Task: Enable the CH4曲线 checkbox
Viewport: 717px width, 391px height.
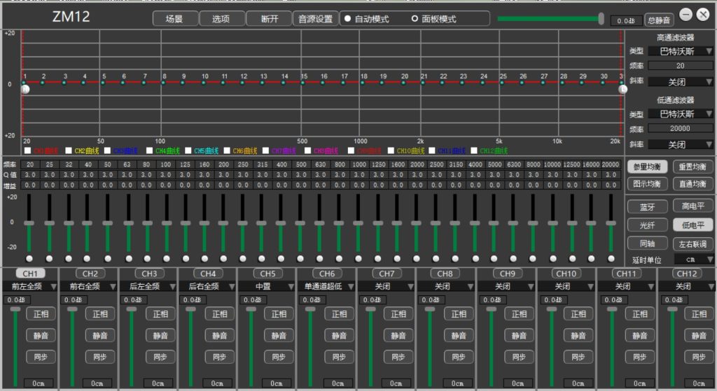Action: 149,150
